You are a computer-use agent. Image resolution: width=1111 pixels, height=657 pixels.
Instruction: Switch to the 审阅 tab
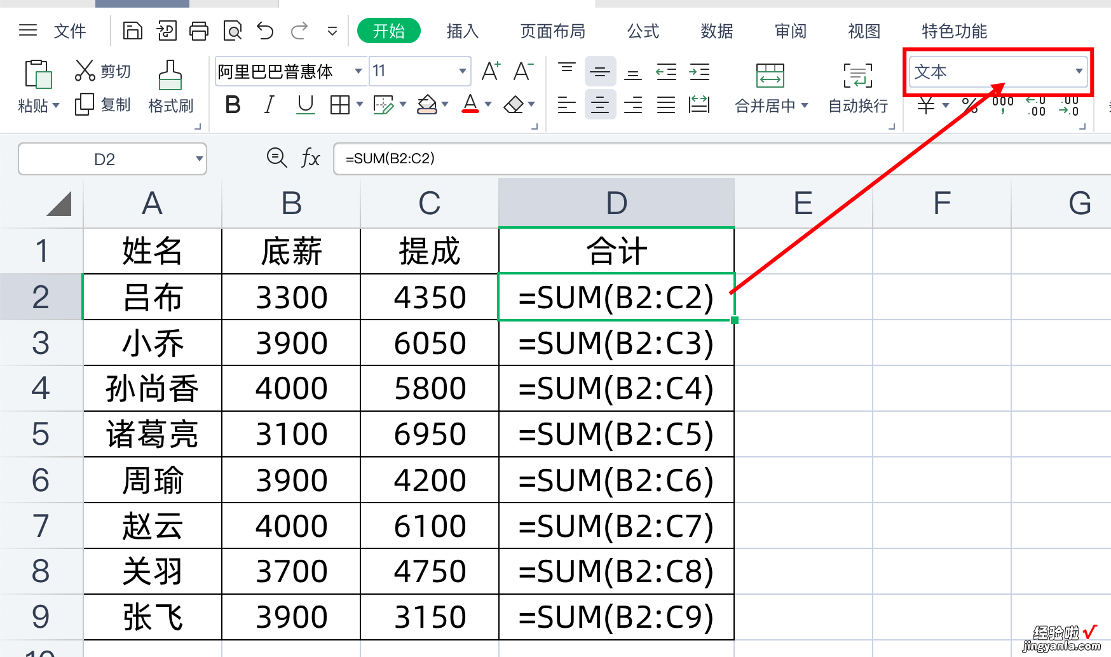tap(791, 30)
